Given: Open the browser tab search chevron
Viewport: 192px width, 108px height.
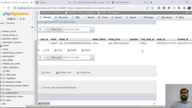Looking at the screenshot, I should pyautogui.click(x=172, y=2).
